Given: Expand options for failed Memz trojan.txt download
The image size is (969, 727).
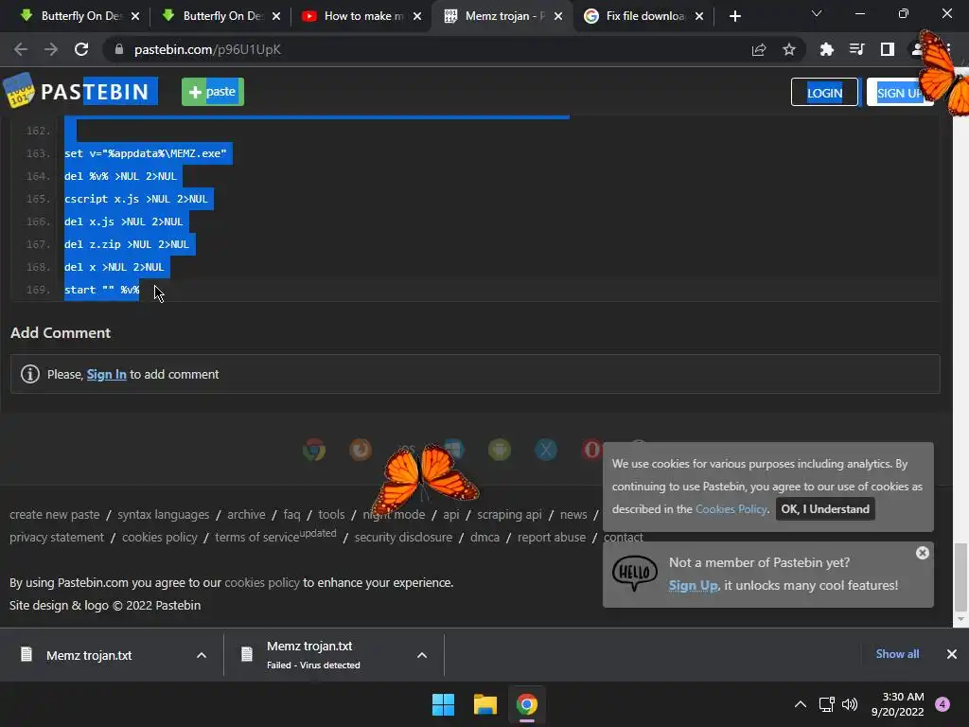Looking at the screenshot, I should (x=422, y=655).
